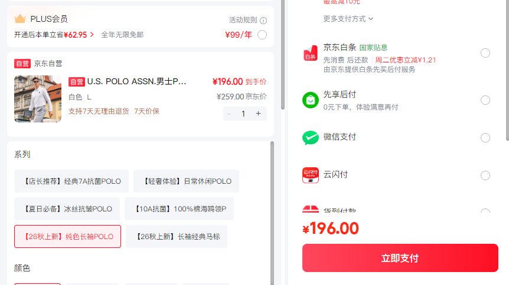Image resolution: width=509 pixels, height=285 pixels.
Task: Expand 更多支付方式 dropdown
Action: point(348,19)
